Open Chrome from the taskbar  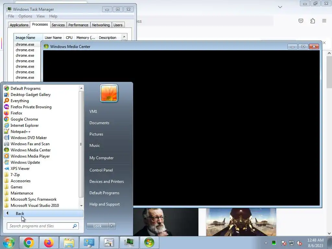click(29, 243)
